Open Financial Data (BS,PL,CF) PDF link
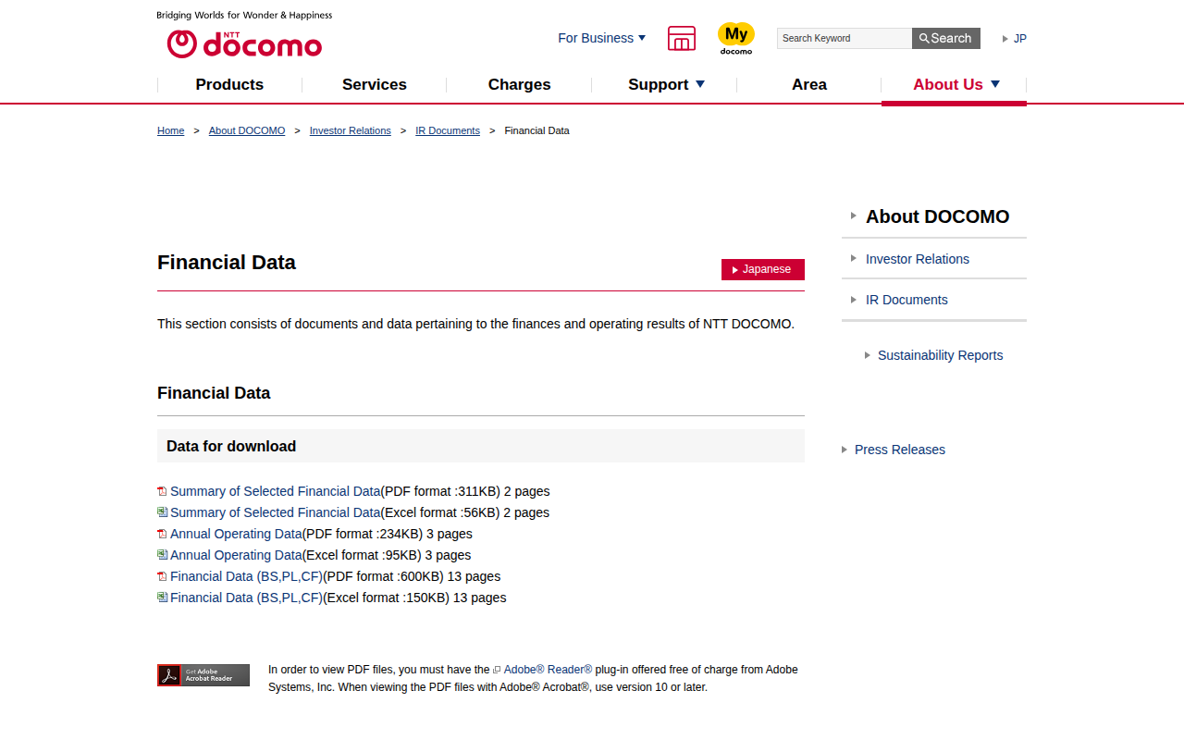Screen dimensions: 1184x740 click(246, 576)
